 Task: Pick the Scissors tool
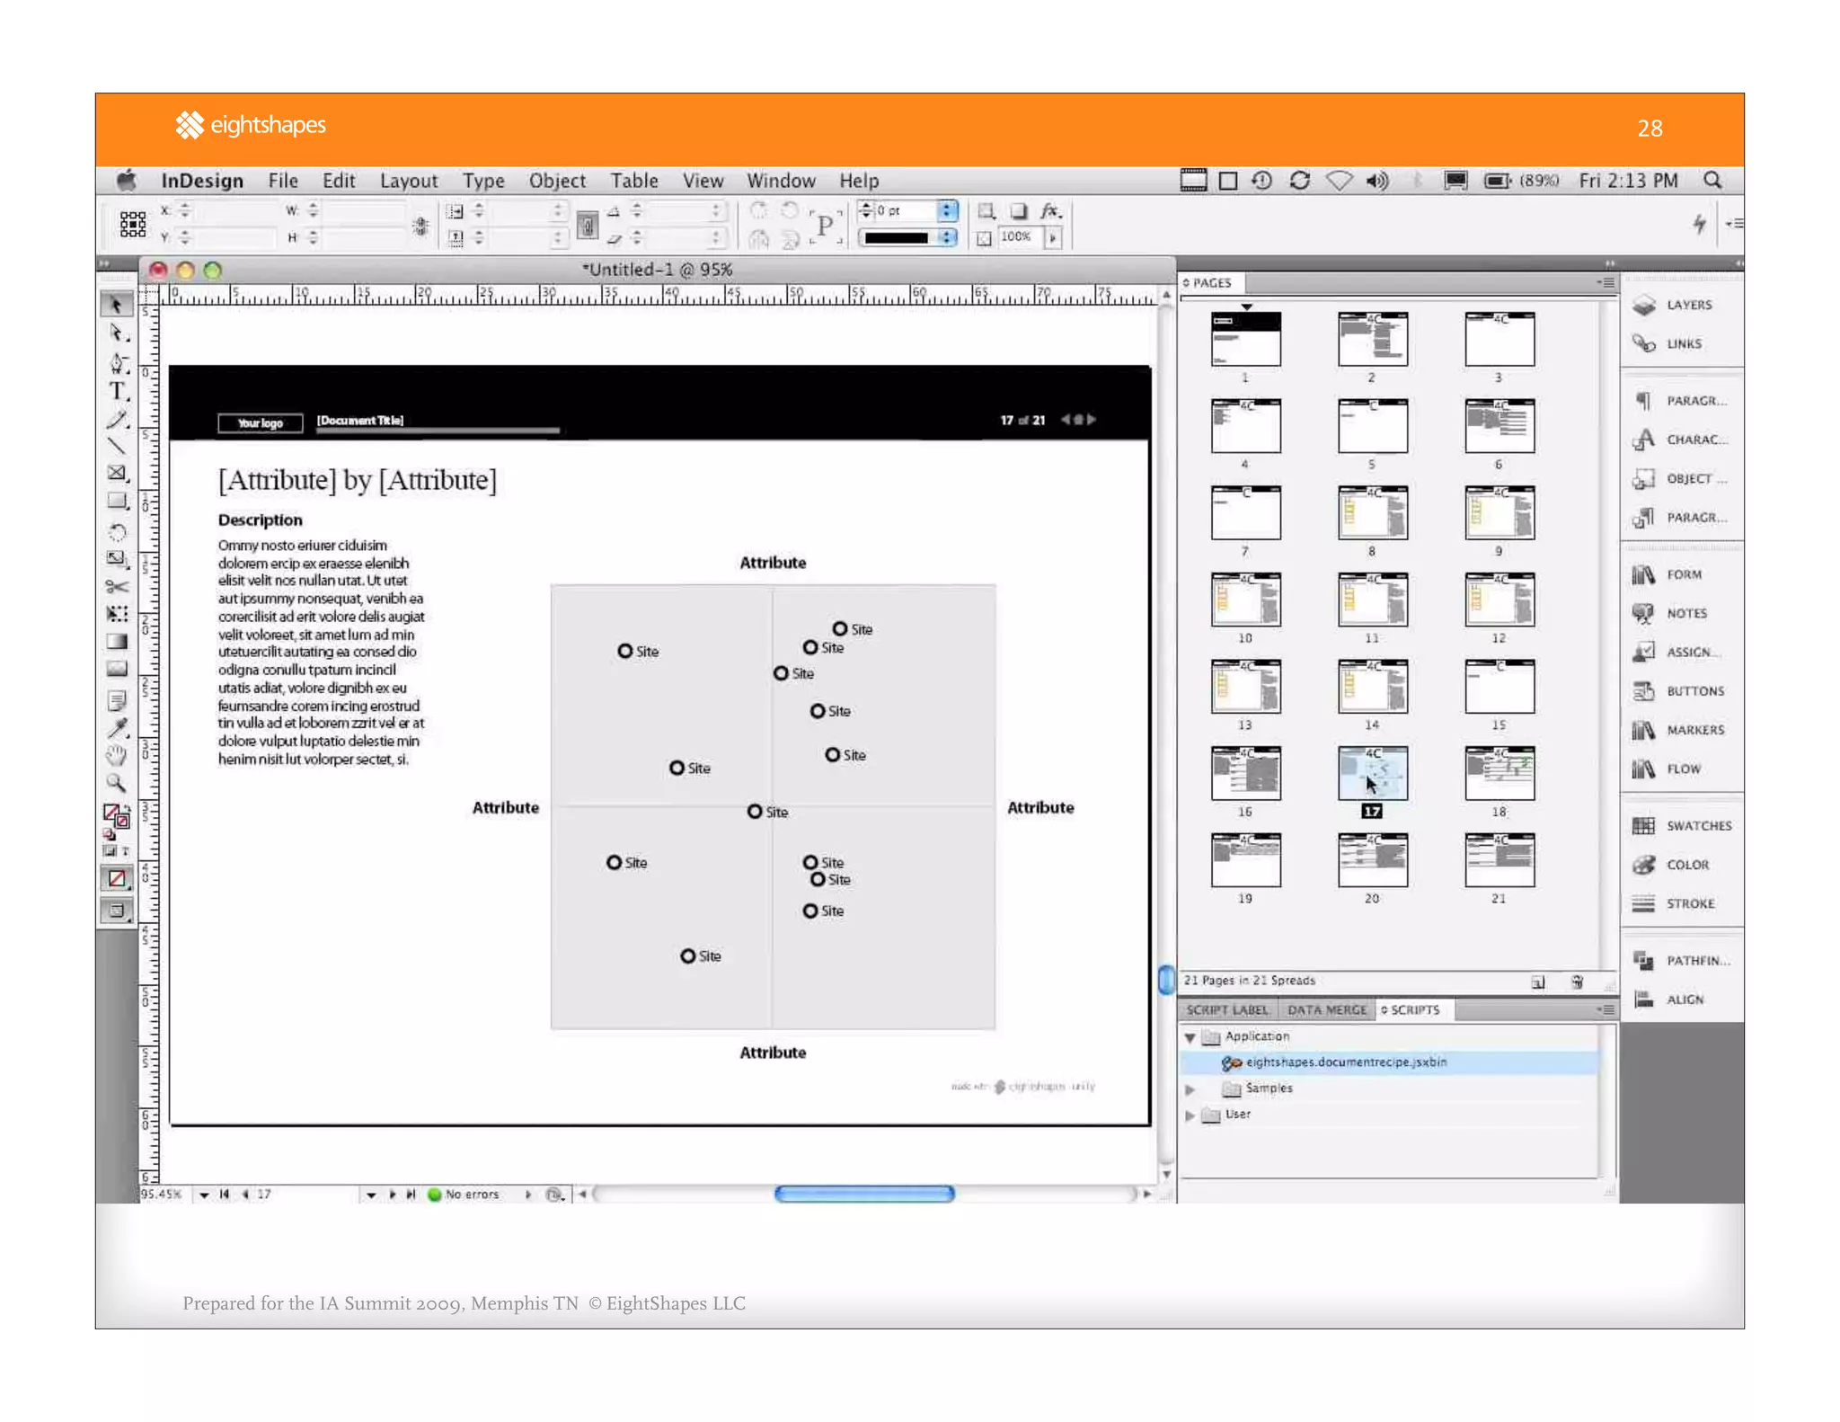tap(117, 587)
